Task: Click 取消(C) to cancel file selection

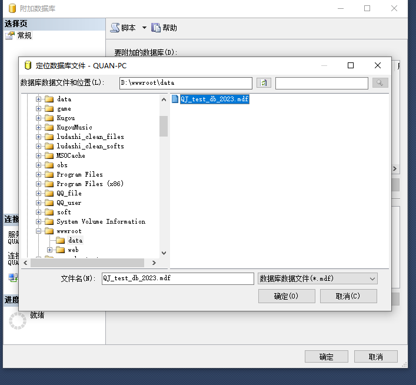Action: pyautogui.click(x=348, y=296)
